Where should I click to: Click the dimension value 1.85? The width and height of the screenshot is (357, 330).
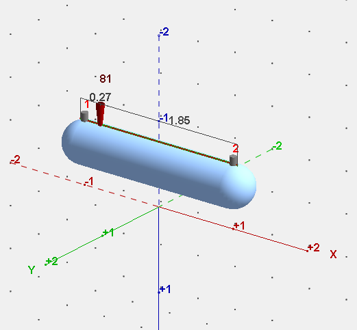click(x=180, y=120)
